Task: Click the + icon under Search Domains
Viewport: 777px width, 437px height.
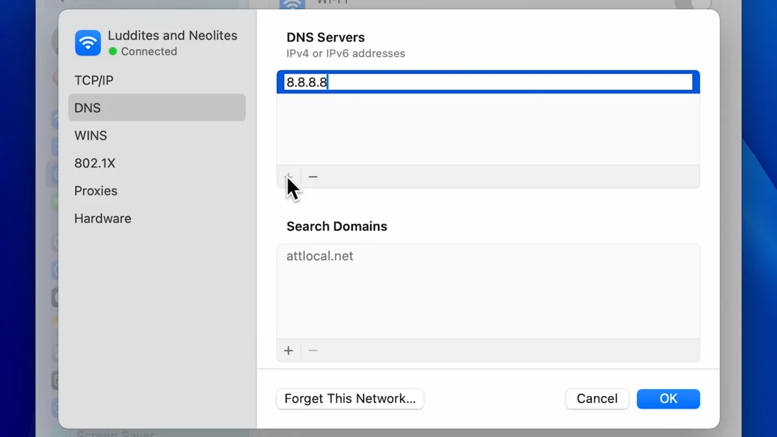Action: click(288, 350)
